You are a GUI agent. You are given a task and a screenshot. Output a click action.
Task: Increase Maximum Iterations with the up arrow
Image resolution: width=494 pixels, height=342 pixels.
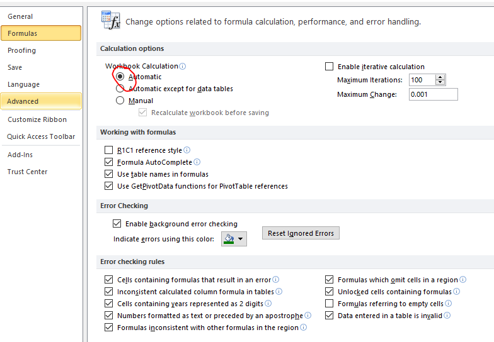tap(440, 77)
